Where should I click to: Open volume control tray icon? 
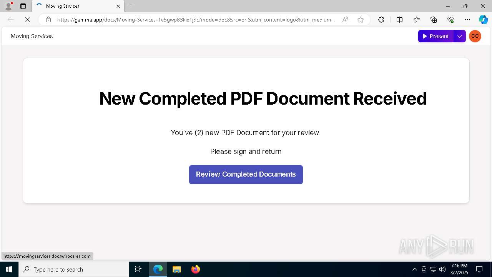(442, 269)
